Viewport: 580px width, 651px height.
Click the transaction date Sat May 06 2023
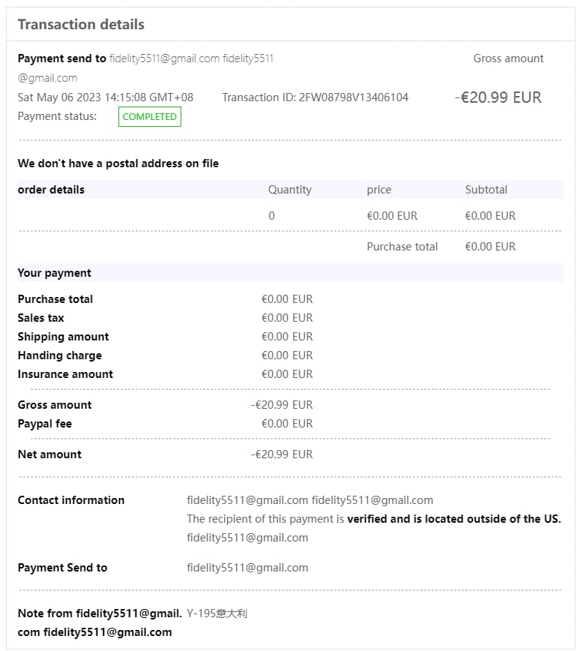pyautogui.click(x=105, y=97)
